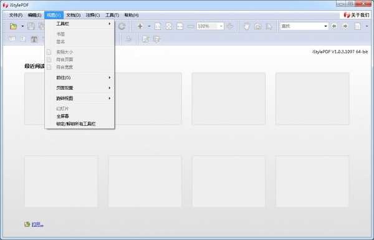Click the 关于我们 button
The width and height of the screenshot is (374, 240).
click(x=356, y=15)
